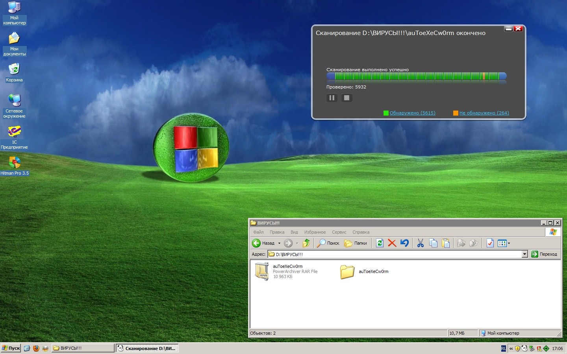The width and height of the screenshot is (567, 354).
Task: Open the Сервис menu
Action: [339, 232]
